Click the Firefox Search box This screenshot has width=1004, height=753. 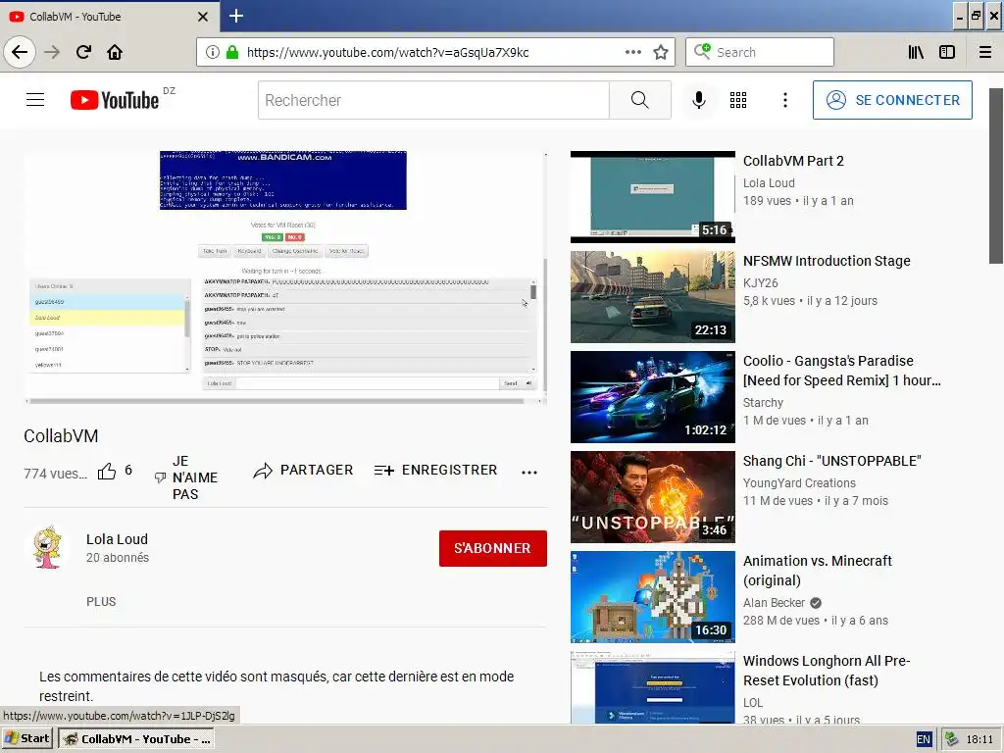pos(760,52)
